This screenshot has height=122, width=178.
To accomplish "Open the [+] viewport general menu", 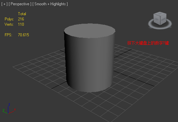I will tap(4, 4).
